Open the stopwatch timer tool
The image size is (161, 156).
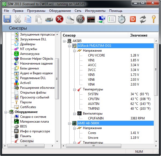point(122,19)
